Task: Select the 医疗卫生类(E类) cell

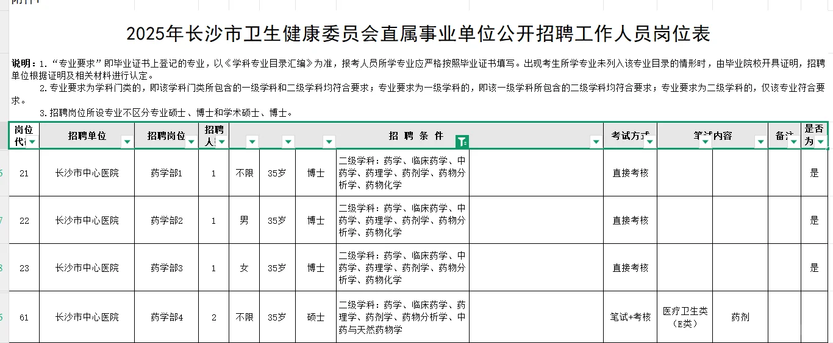Action: point(685,317)
